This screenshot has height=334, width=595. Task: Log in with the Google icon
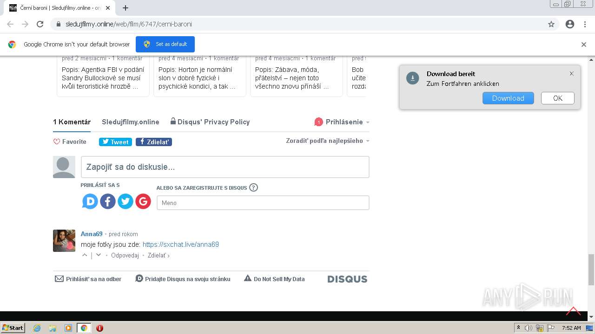(143, 201)
